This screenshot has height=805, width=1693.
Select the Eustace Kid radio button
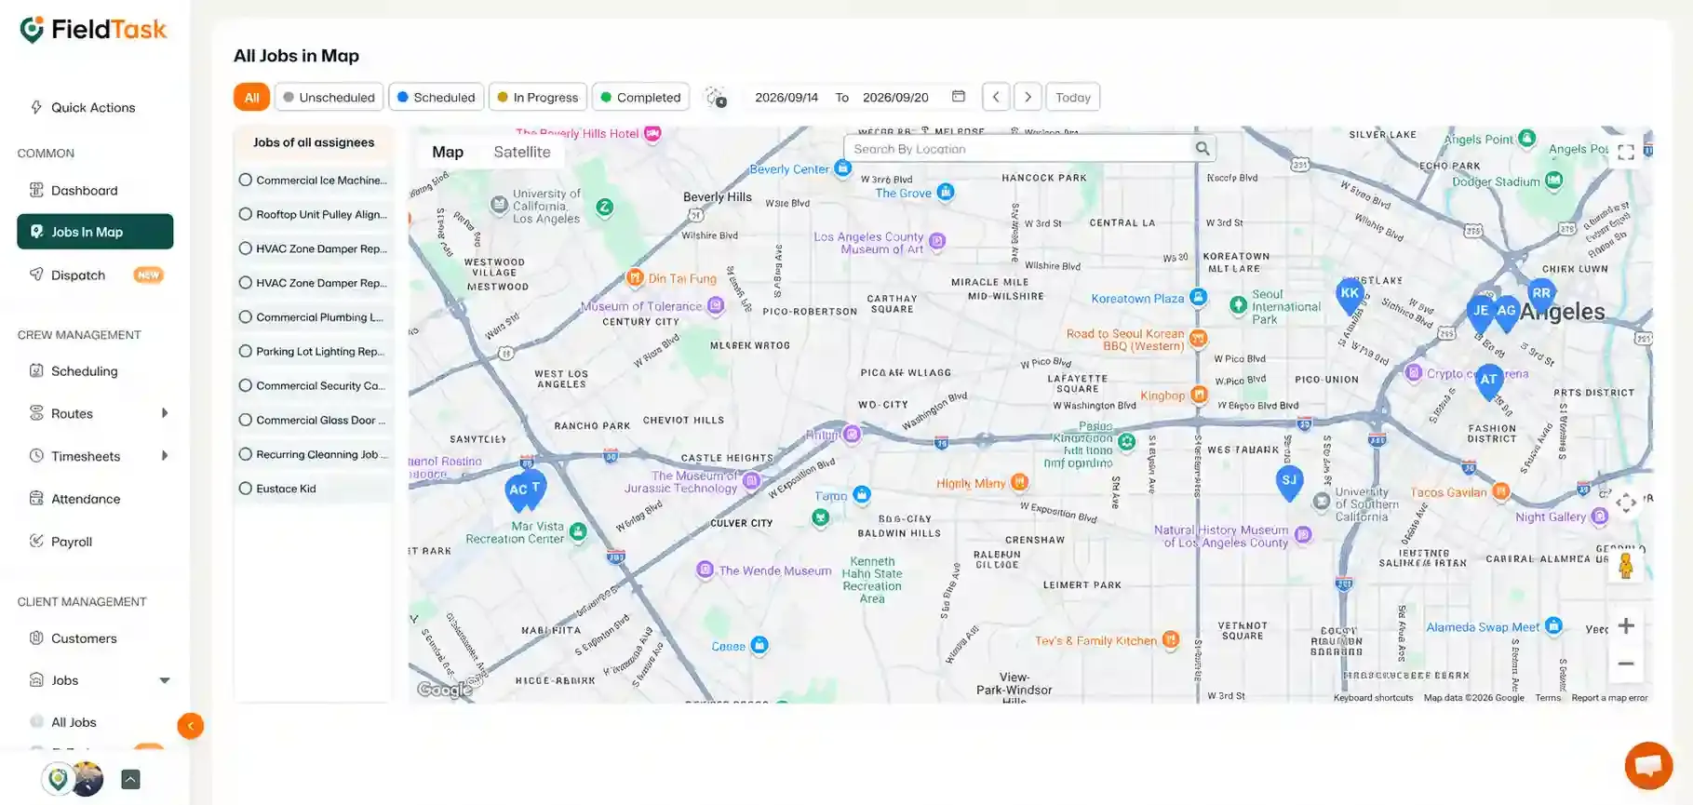[x=246, y=489]
